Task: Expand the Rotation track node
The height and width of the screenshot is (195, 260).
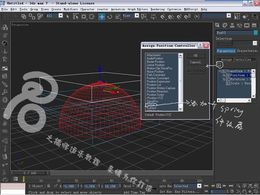Action: 224,79
